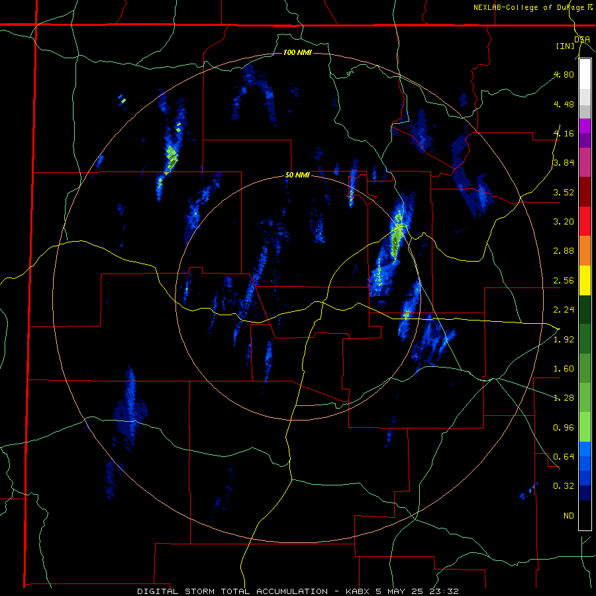This screenshot has height=596, width=596.
Task: Pick the orange swatch in the color scale
Action: pos(585,251)
